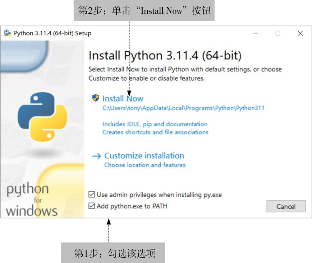Screen dimensions: 312x263
Task: Minimize the Python Setup window
Action: pyautogui.click(x=256, y=33)
